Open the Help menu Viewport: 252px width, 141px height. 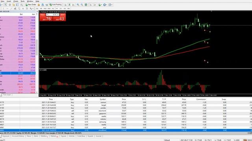pos(37,1)
